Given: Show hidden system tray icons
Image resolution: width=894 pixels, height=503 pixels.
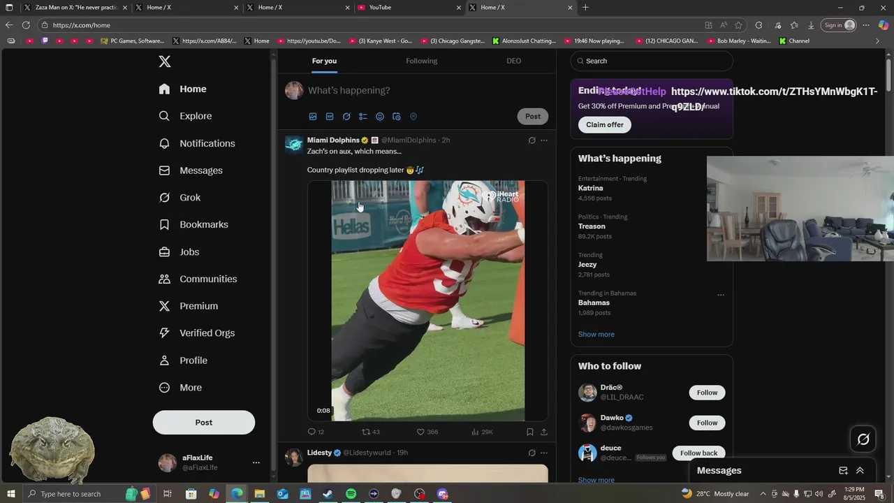Looking at the screenshot, I should coord(763,494).
